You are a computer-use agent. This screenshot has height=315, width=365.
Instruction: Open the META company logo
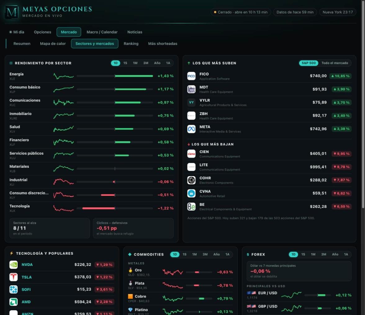click(x=191, y=129)
